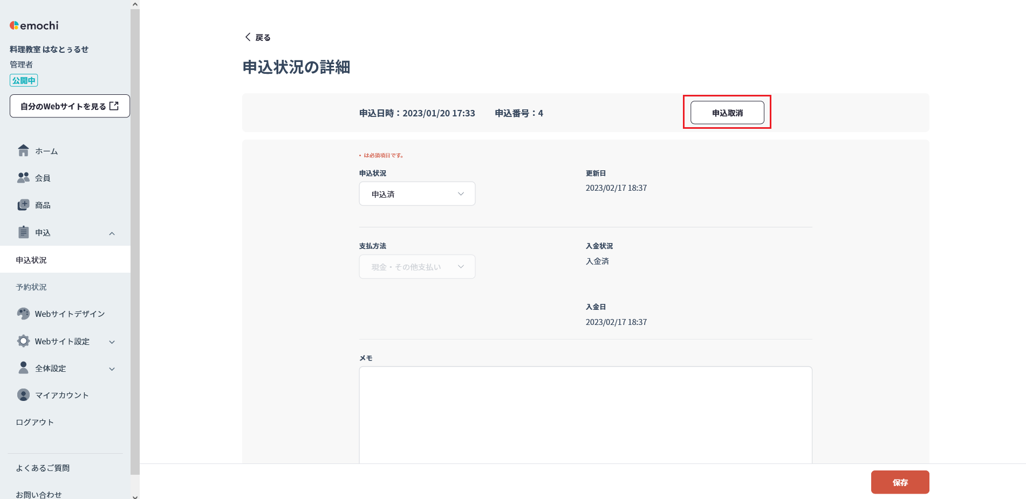The image size is (1026, 499).
Task: Click the red 保存 save button
Action: coord(900,482)
